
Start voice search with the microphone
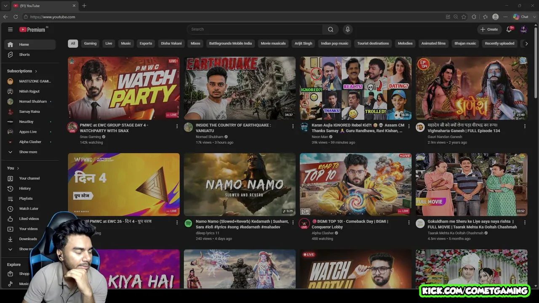(x=347, y=29)
